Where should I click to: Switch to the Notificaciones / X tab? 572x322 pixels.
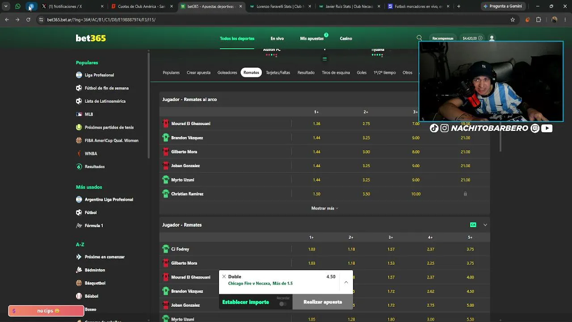click(72, 6)
